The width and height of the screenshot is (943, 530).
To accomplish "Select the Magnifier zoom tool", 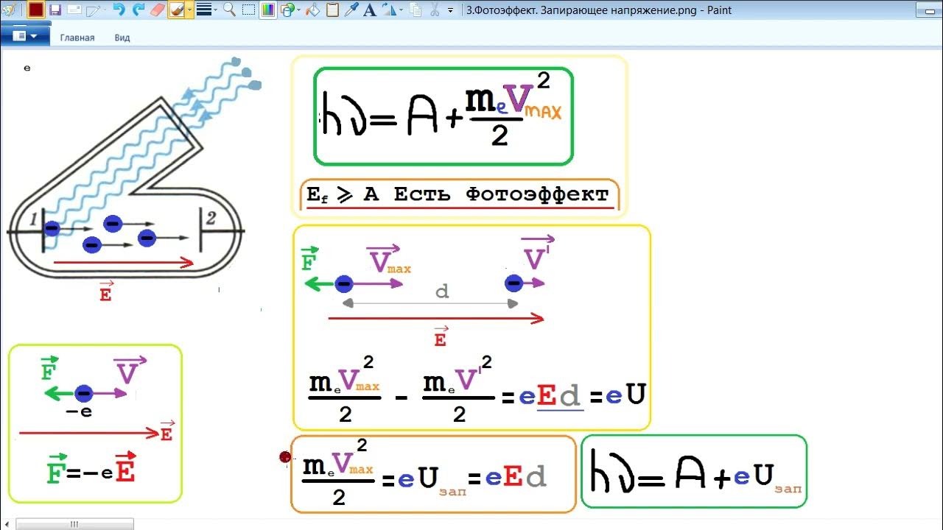I will point(229,10).
